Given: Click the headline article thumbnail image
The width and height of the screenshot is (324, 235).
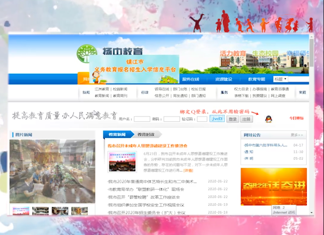Looking at the screenshot, I should point(122,162).
